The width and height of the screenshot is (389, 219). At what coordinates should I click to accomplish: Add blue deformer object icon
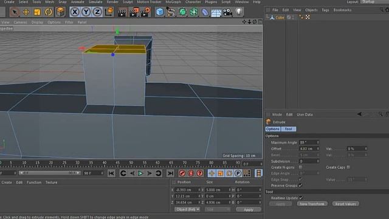point(205,12)
